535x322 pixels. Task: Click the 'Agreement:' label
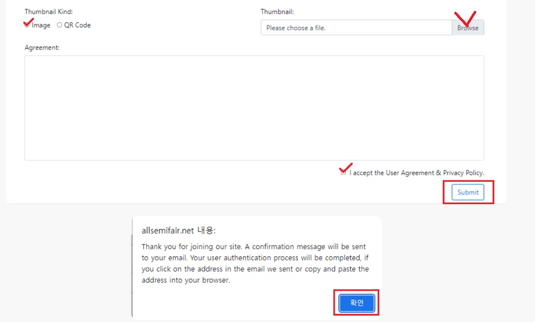click(42, 48)
